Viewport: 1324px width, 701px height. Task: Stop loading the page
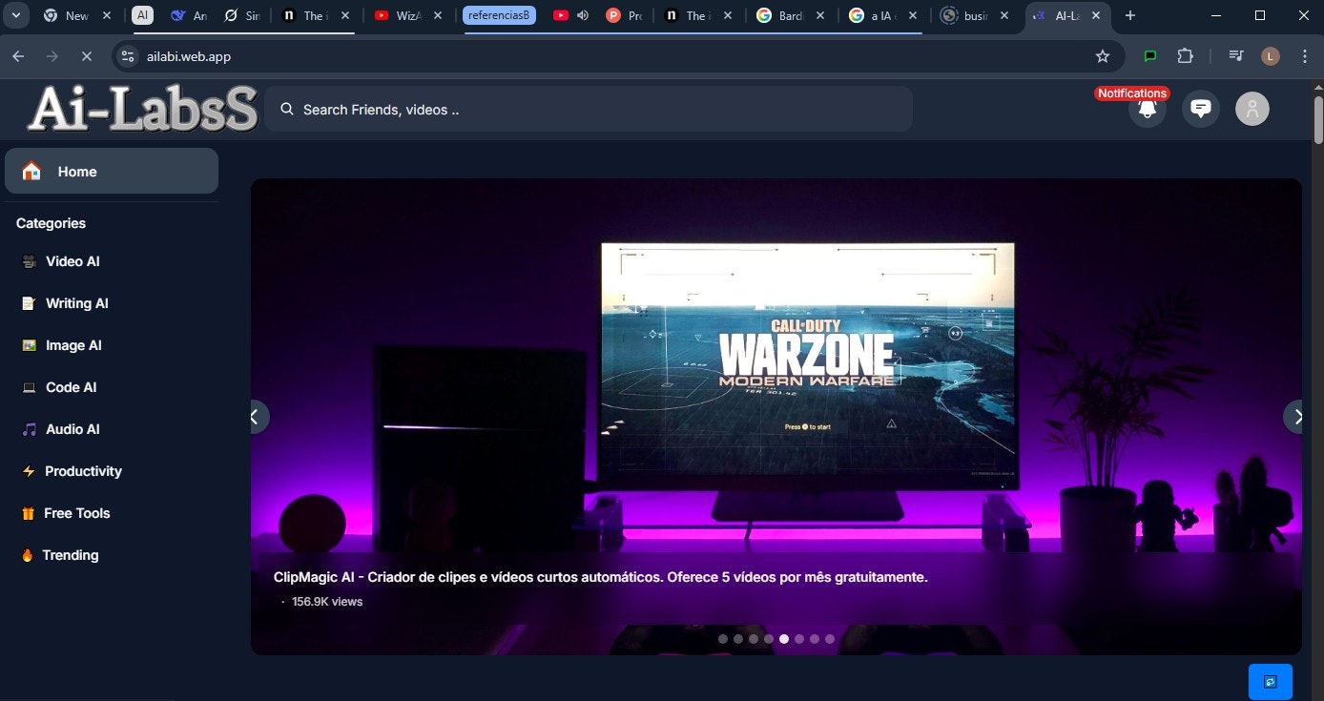click(x=86, y=56)
